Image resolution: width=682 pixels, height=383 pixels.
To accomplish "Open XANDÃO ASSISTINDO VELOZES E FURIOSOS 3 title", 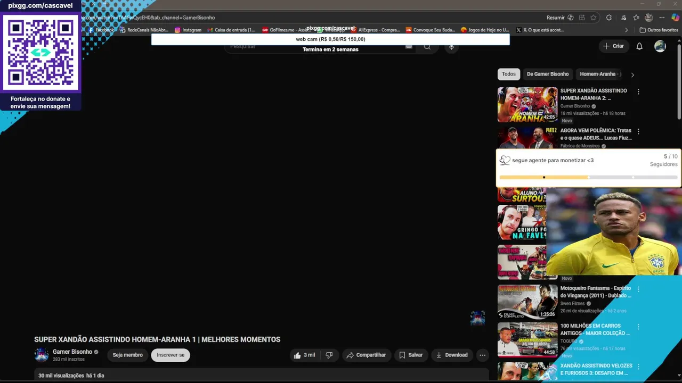I will [596, 369].
